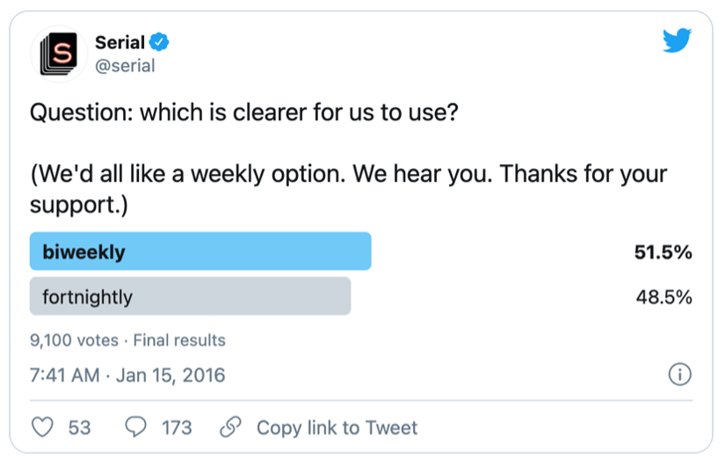Viewport: 725px width, 469px height.
Task: Click the 53 likes count
Action: coord(80,428)
